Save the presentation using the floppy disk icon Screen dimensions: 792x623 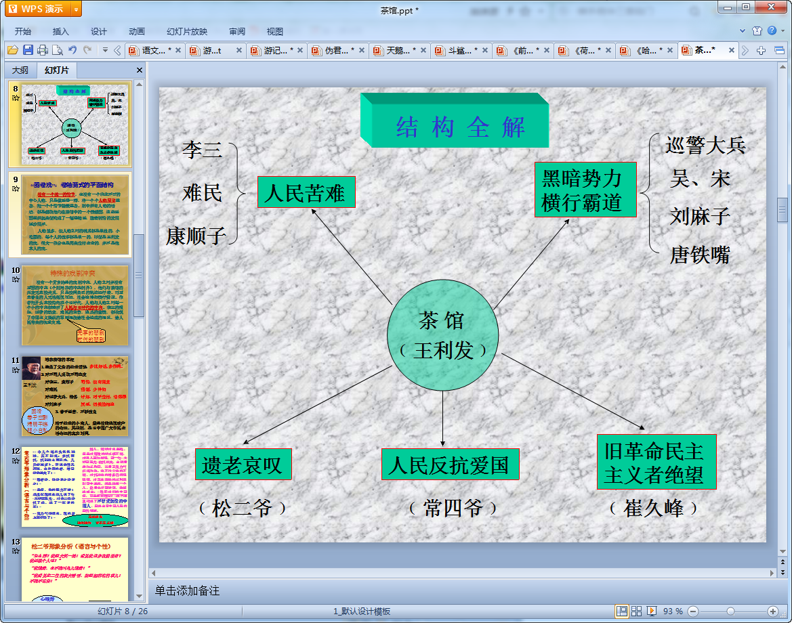[x=28, y=50]
